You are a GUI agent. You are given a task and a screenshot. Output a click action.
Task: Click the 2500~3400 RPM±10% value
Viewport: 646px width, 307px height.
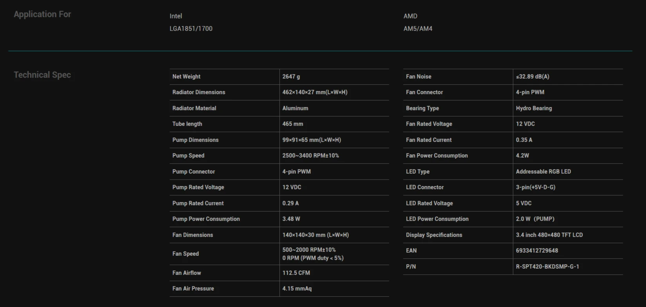tap(311, 156)
